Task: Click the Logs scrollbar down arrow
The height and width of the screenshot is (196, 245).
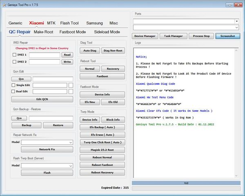Action: (x=236, y=176)
